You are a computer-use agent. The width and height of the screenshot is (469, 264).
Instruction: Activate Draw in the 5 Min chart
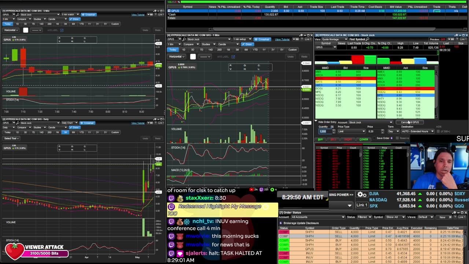pyautogui.click(x=75, y=19)
